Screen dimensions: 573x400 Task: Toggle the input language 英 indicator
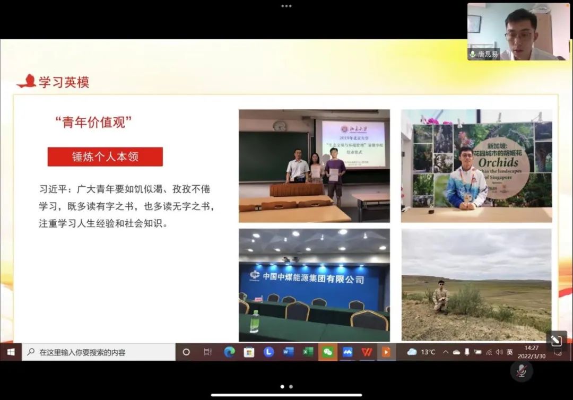(510, 352)
